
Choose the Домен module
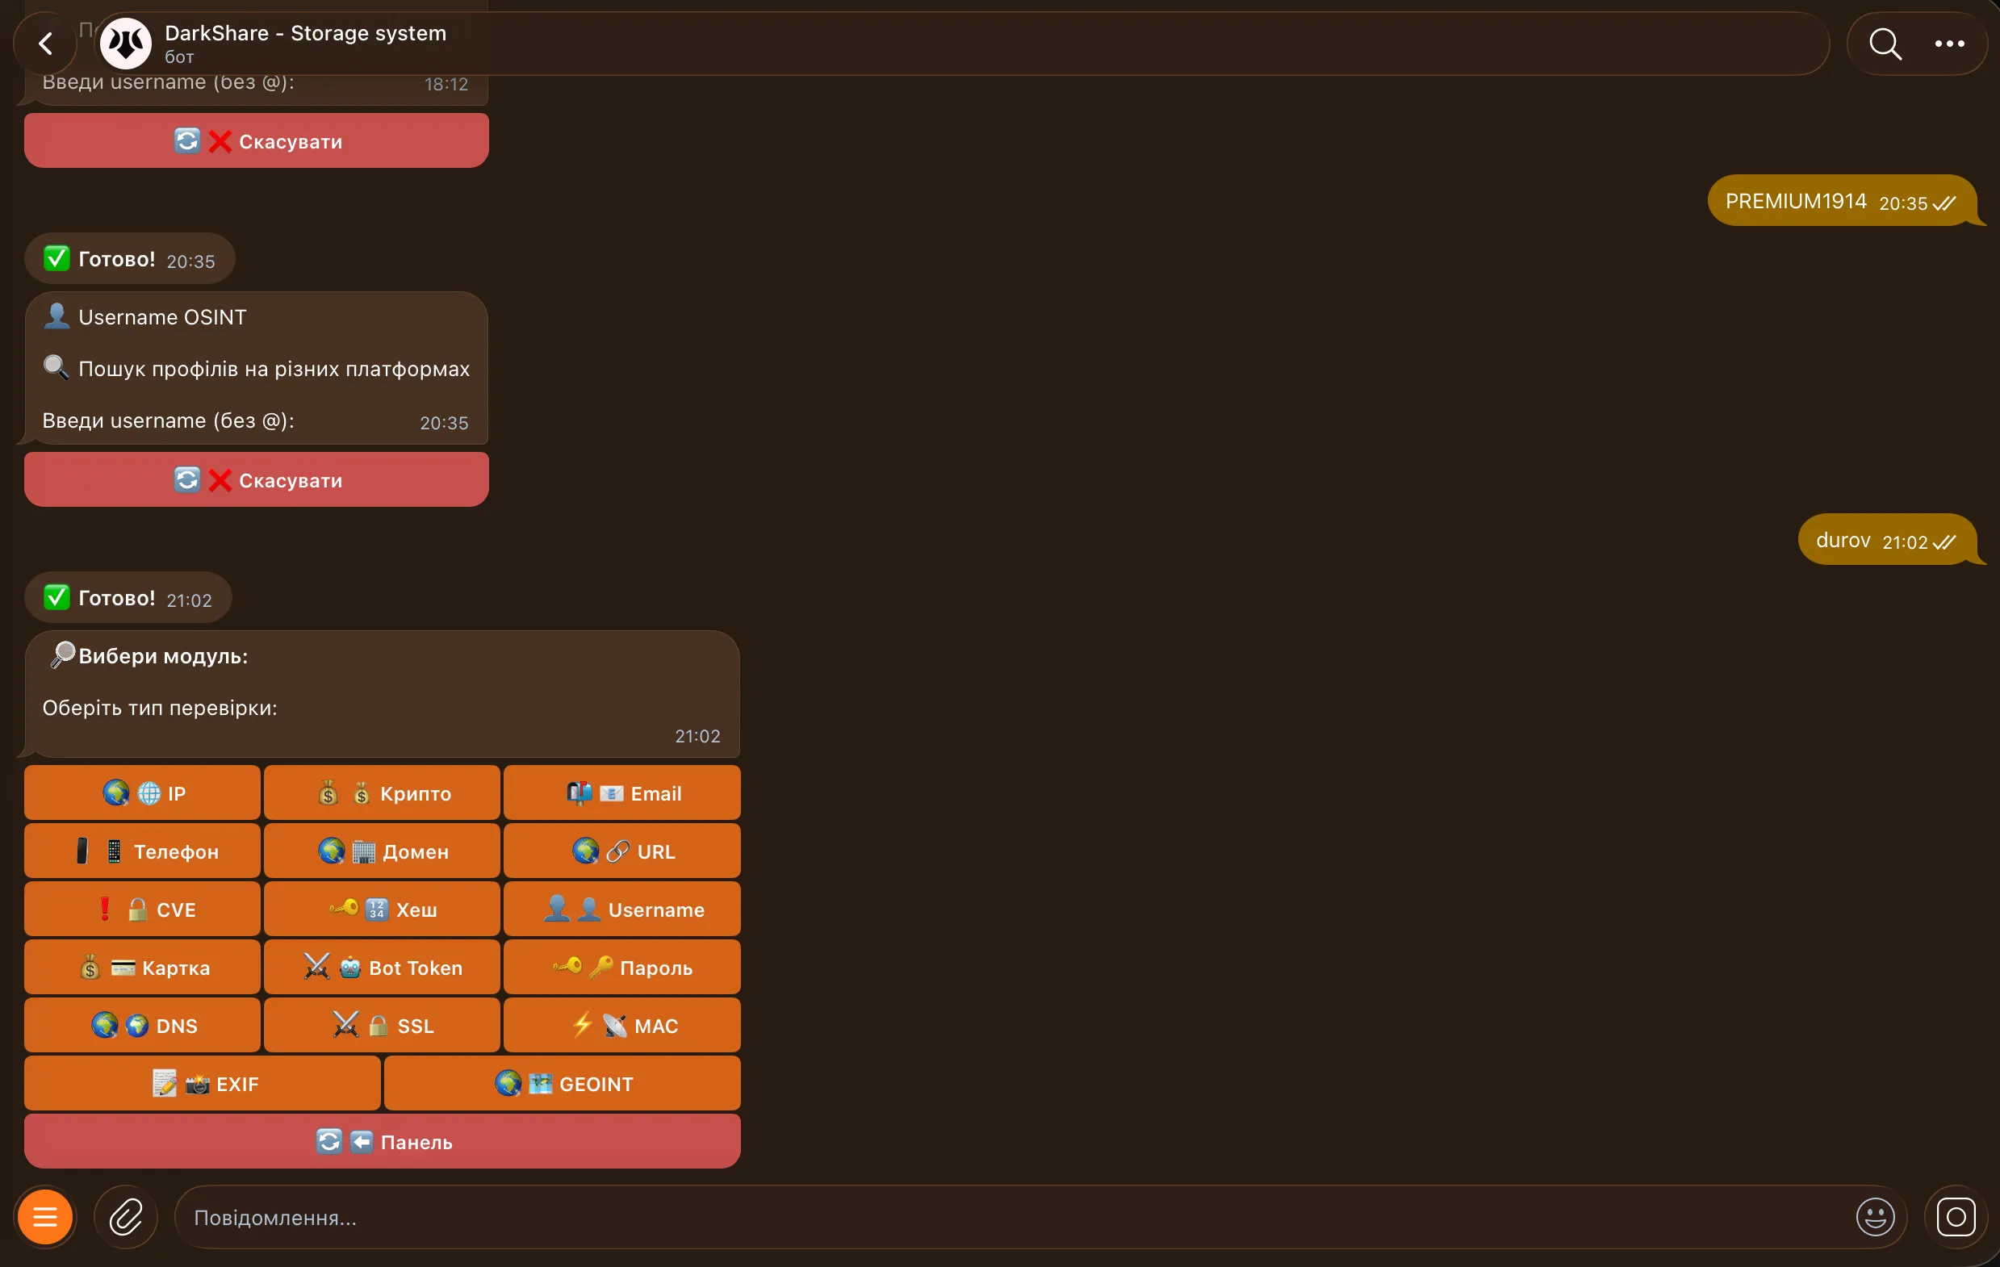382,851
